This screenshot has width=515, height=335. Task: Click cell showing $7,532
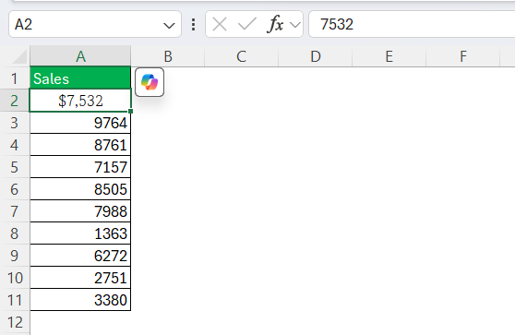[x=80, y=101]
